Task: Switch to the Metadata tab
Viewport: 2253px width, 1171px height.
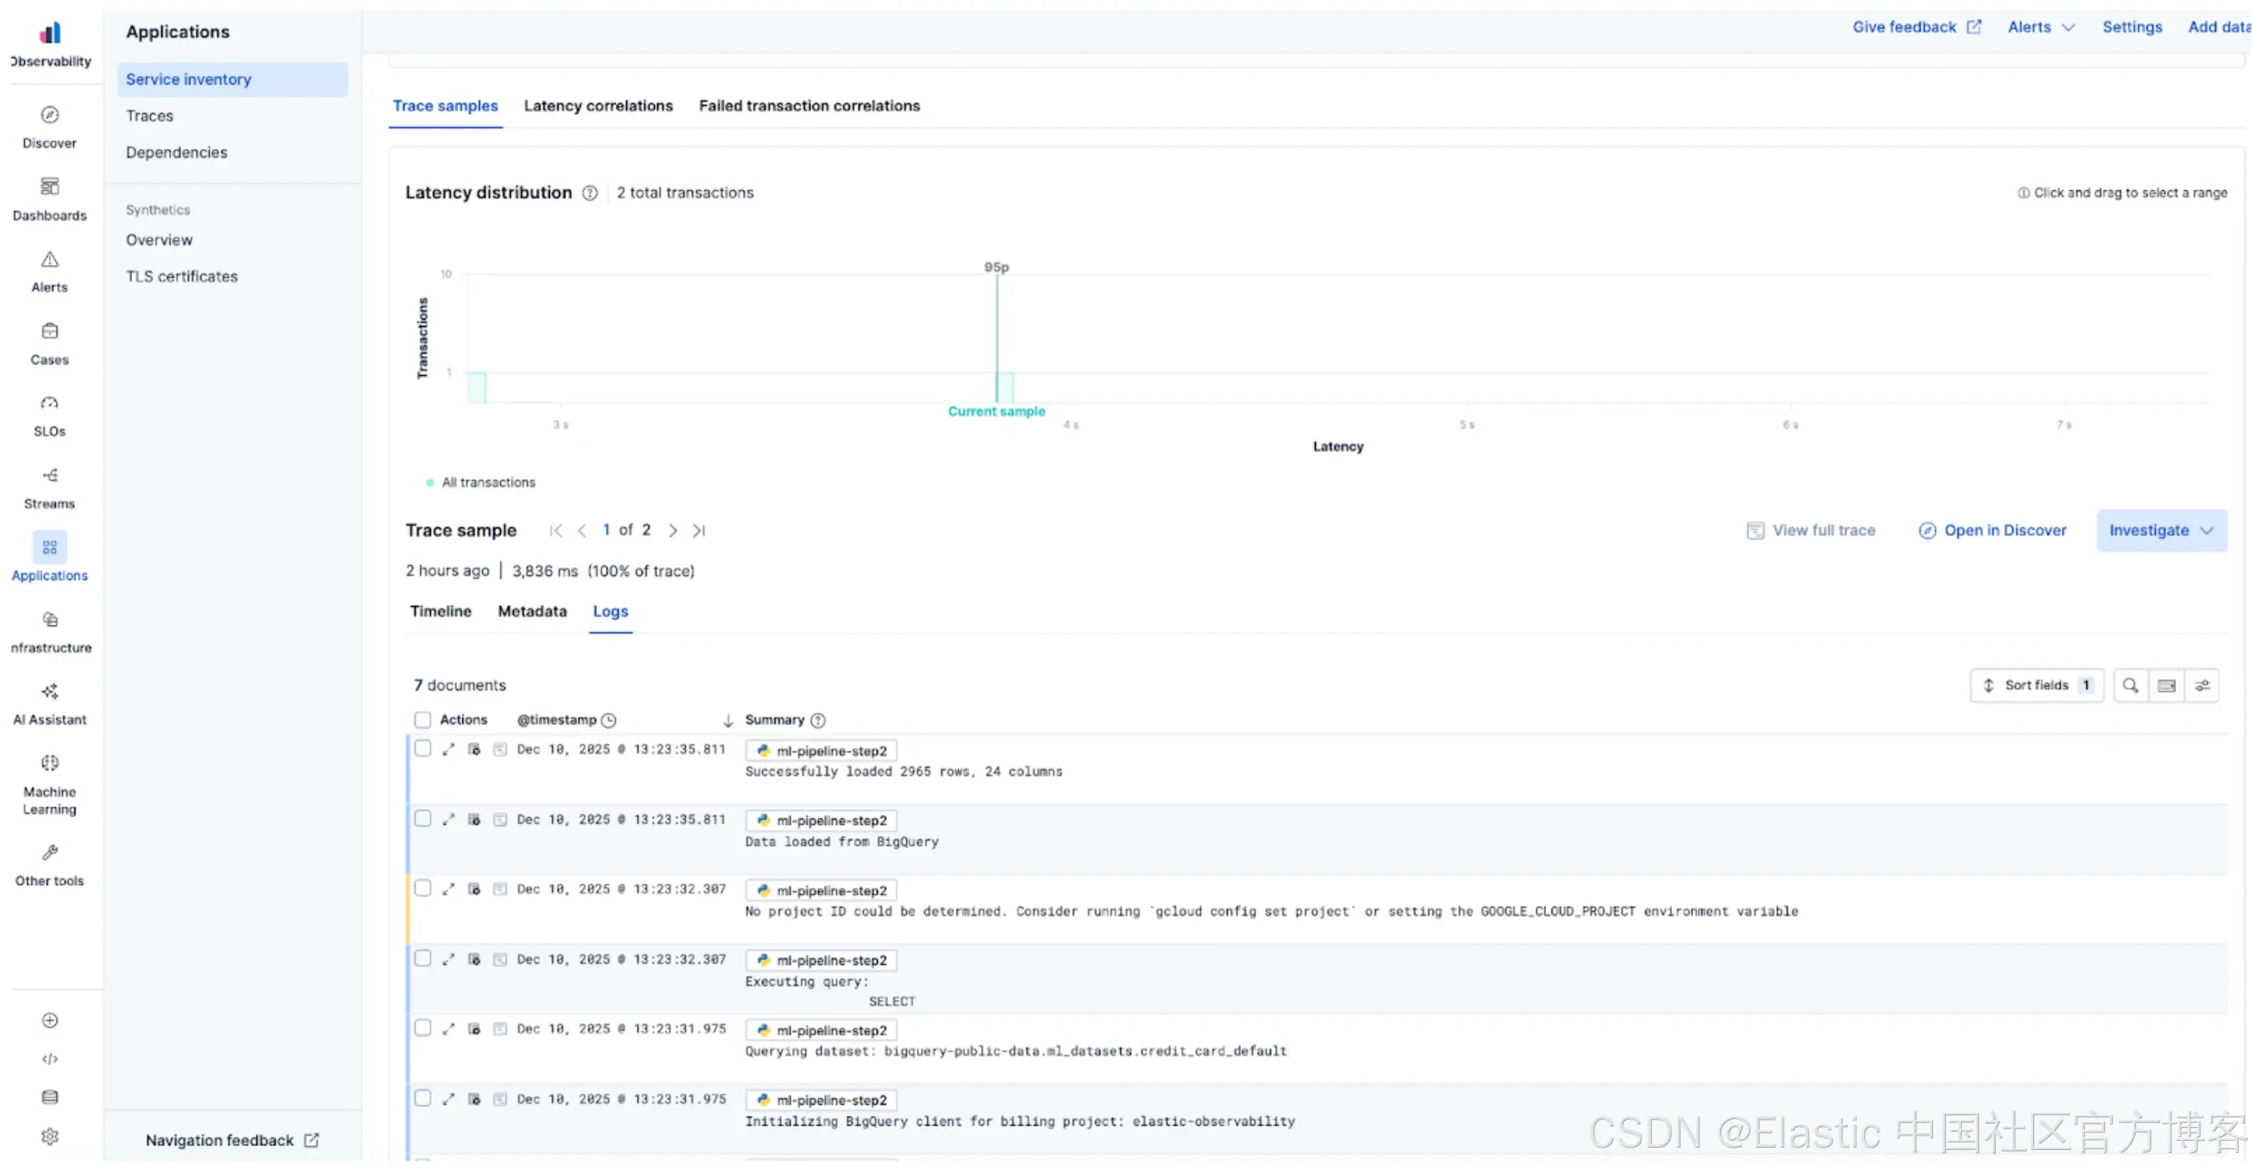Action: [x=532, y=611]
